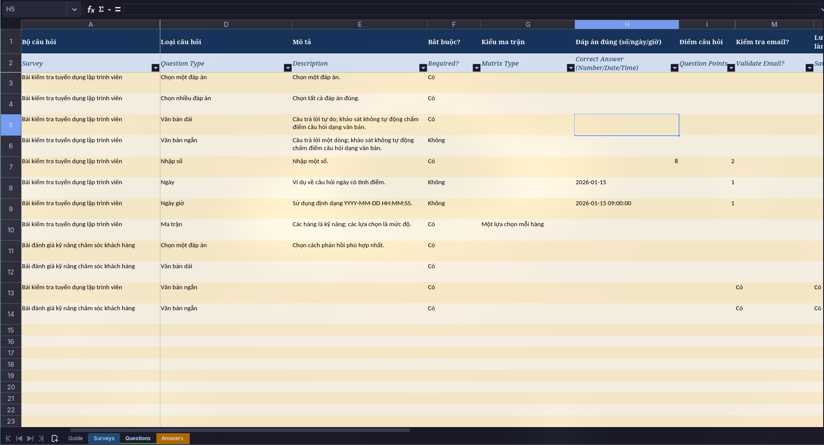Screen dimensions: 824x445
Task: Go to the previous sheet arrow
Action: [x=19, y=438]
